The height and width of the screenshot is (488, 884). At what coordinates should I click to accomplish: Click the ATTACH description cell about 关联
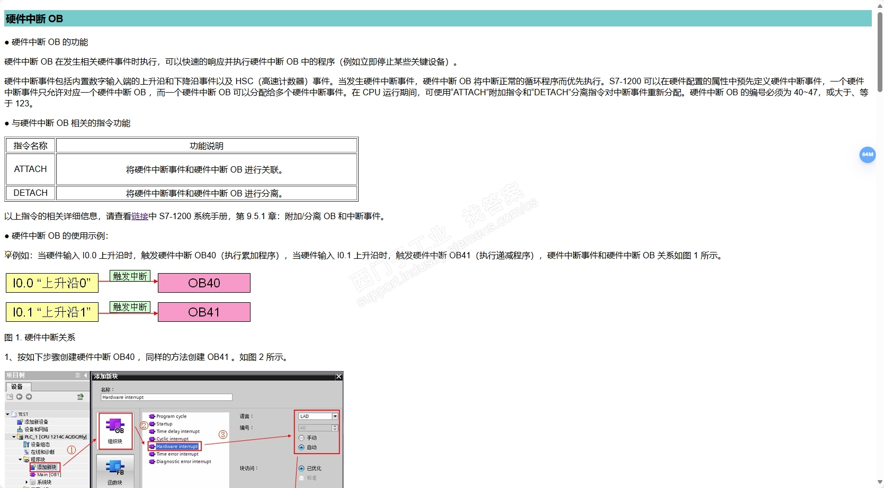point(207,169)
